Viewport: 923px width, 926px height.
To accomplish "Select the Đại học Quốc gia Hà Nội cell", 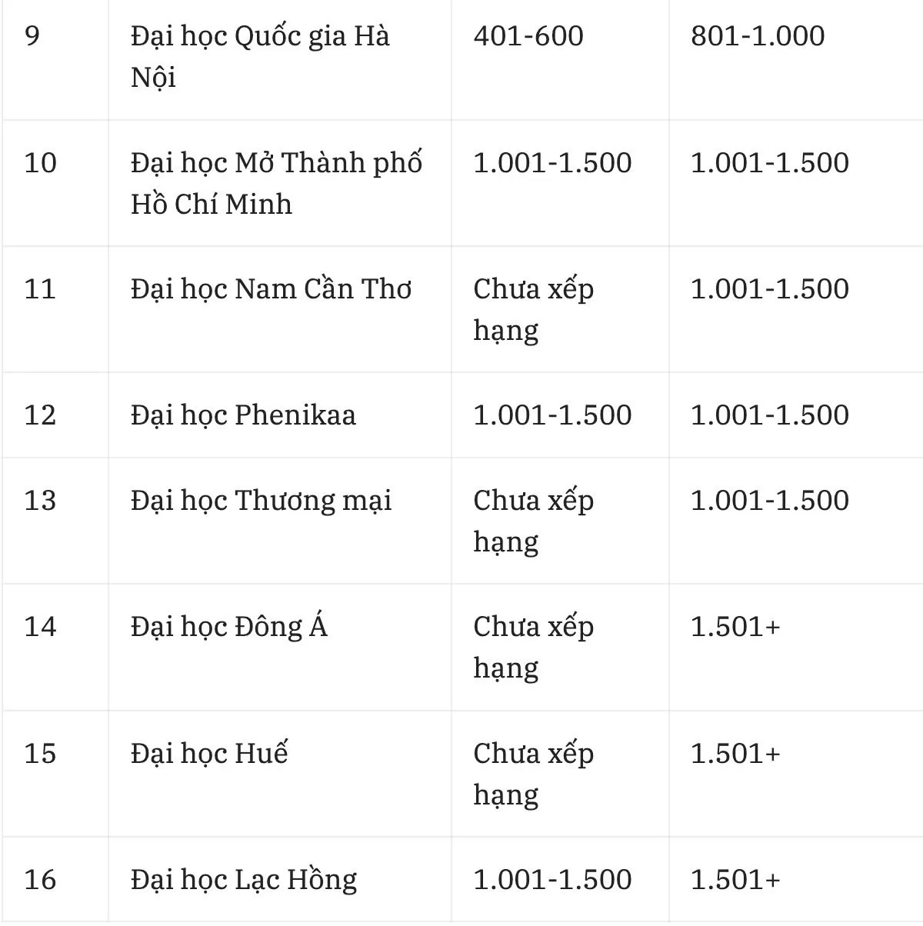I will click(260, 57).
